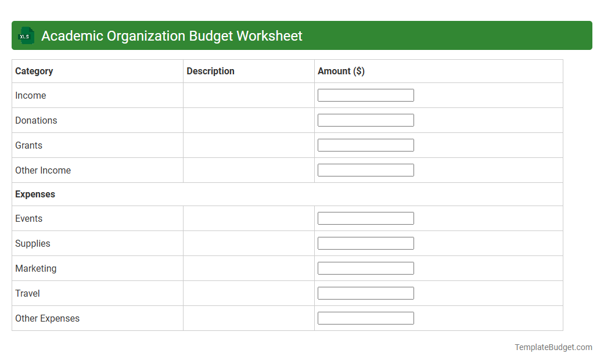Select the Travel row label

pos(27,293)
